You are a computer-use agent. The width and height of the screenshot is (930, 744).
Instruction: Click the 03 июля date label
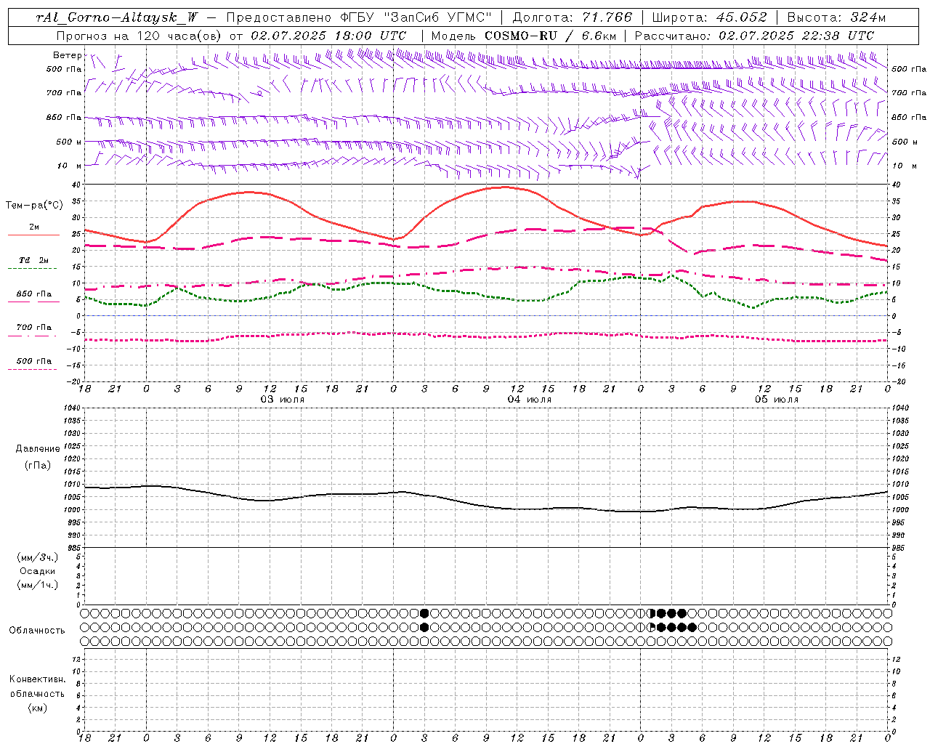pos(283,400)
